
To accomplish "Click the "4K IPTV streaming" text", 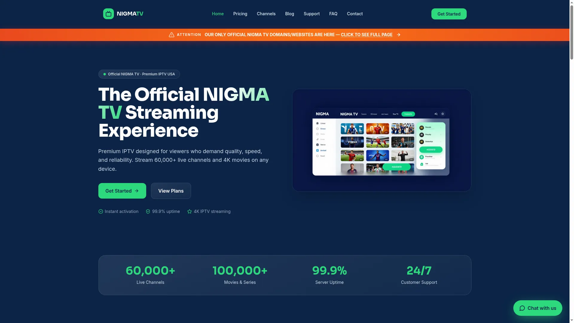I will pyautogui.click(x=212, y=211).
